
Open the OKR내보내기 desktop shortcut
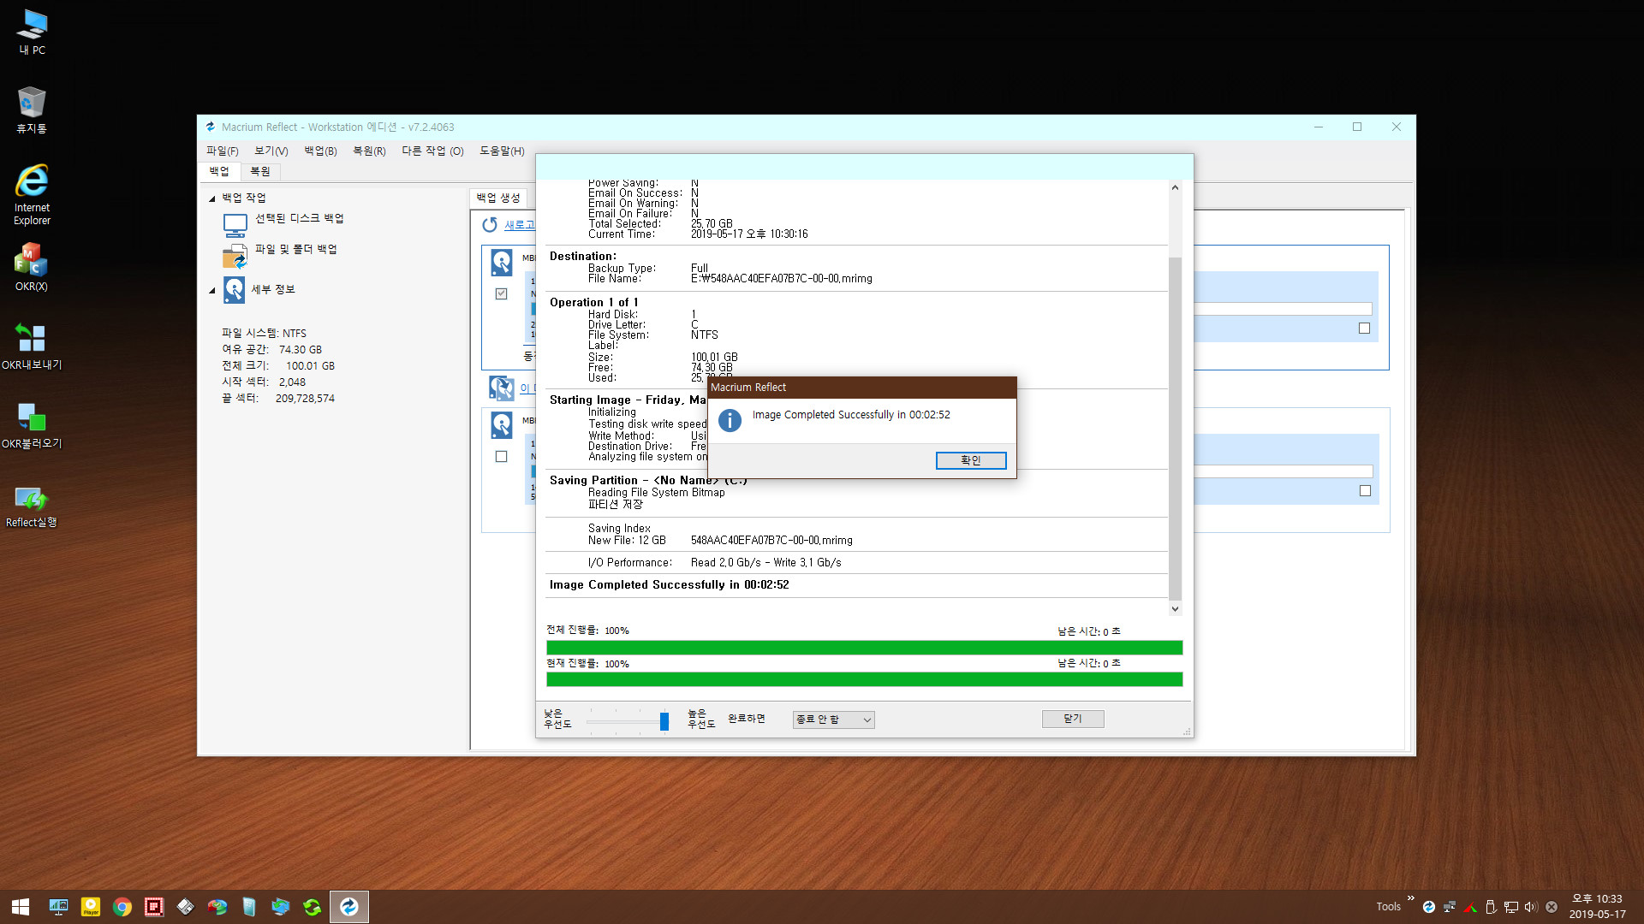click(x=32, y=346)
